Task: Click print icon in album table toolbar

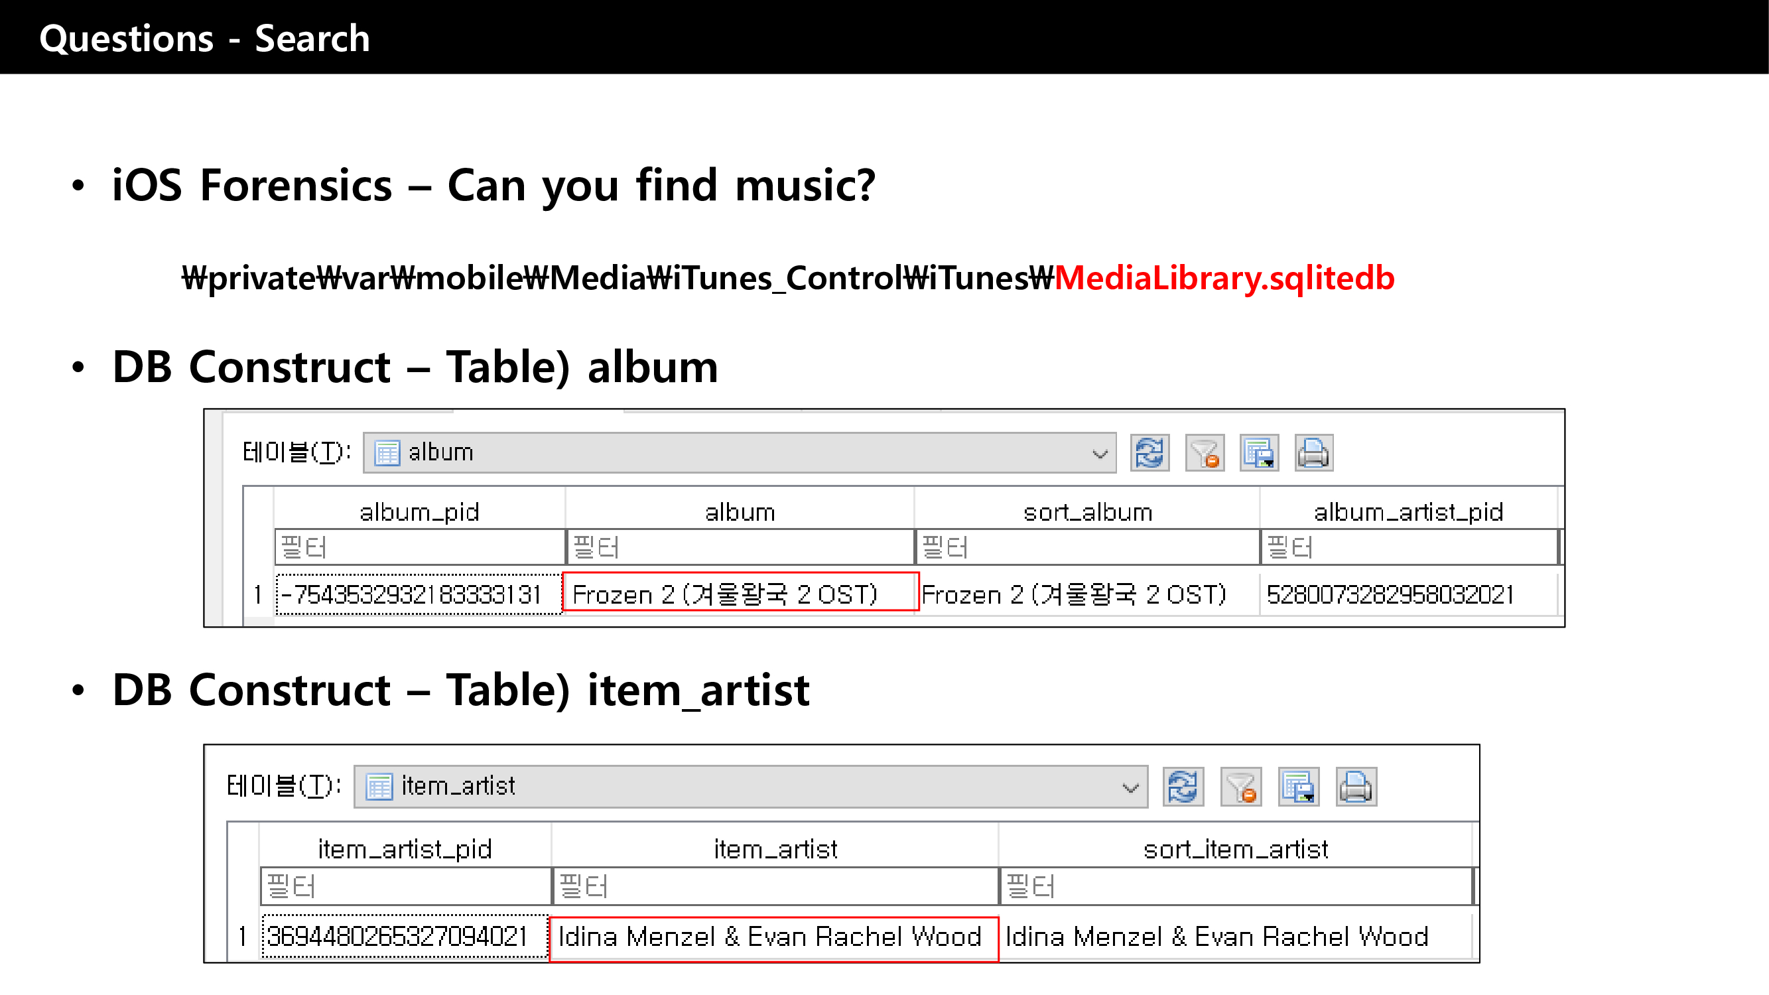Action: pyautogui.click(x=1313, y=453)
